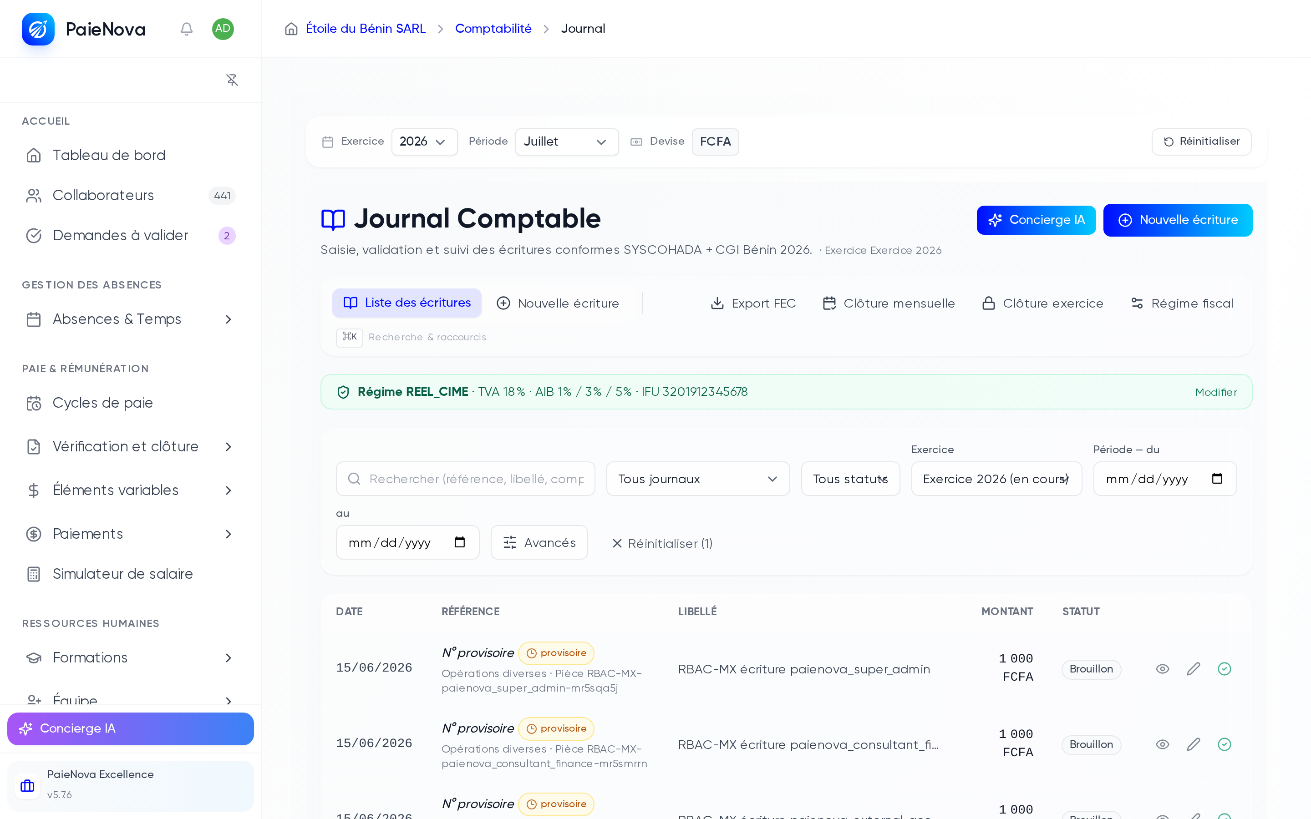Click the gradient Nouvelle écriture button
This screenshot has height=819, width=1311.
[1178, 220]
